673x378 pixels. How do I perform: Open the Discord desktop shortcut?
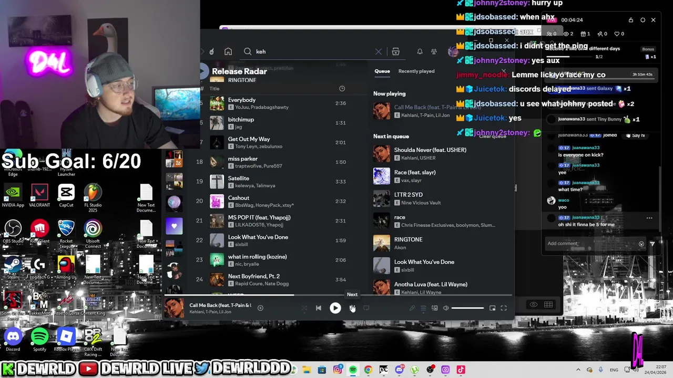coord(13,340)
